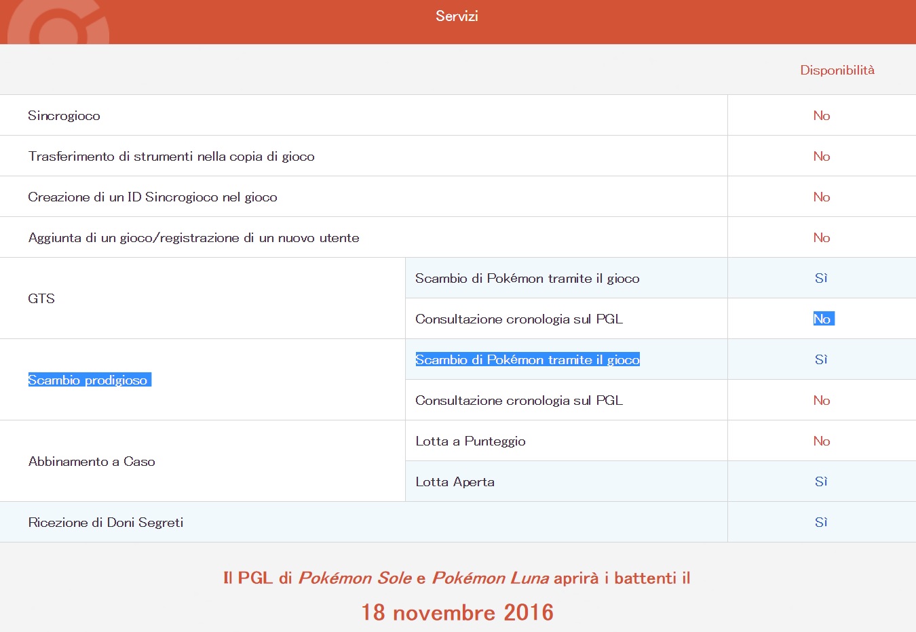Screen dimensions: 916x632
Task: Select the 'Lotta a Punteggio' entry
Action: (470, 441)
